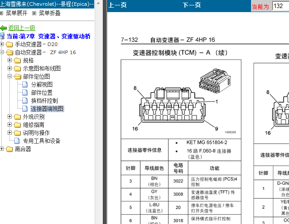The height and width of the screenshot is (224, 289).
Task: Click the sidebar scrollbar up arrow
Action: pos(99,3)
